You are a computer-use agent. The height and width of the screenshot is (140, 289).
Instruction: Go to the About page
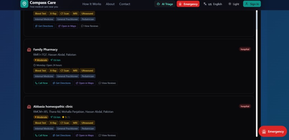[110, 4]
